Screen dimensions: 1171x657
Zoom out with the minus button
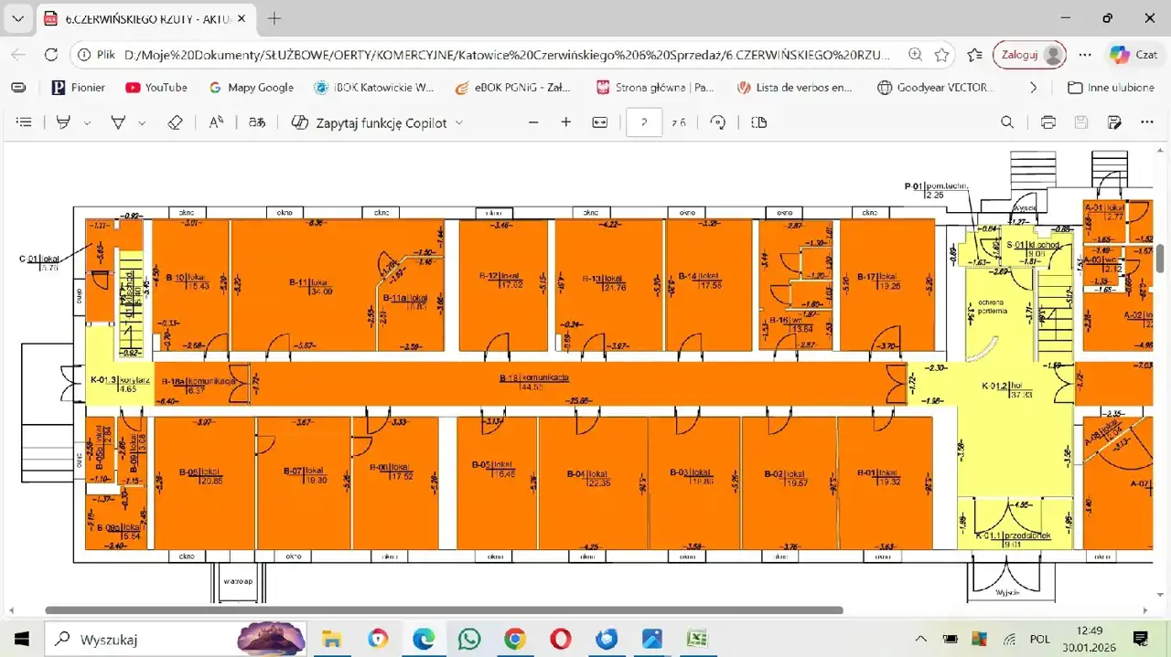coord(534,122)
